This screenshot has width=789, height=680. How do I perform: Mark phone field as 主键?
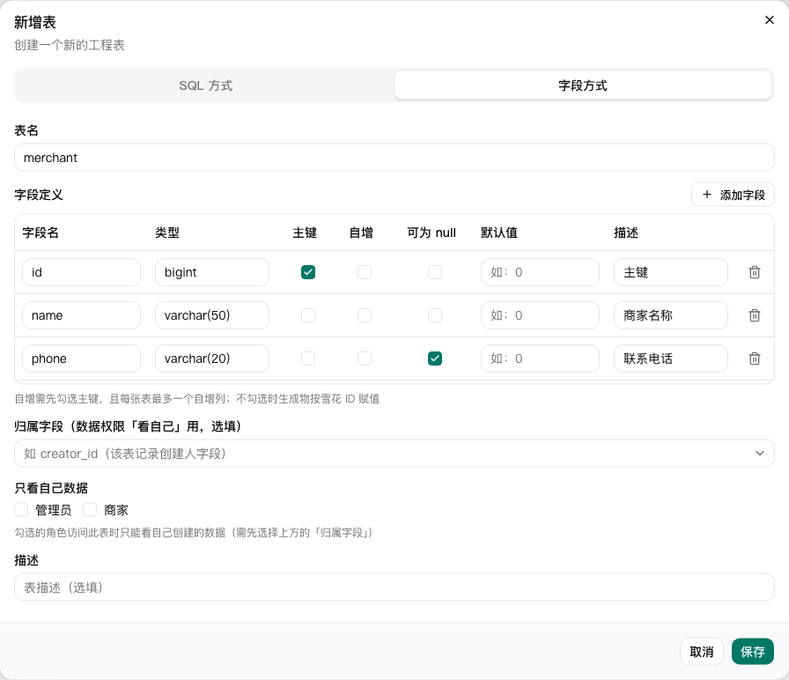308,358
